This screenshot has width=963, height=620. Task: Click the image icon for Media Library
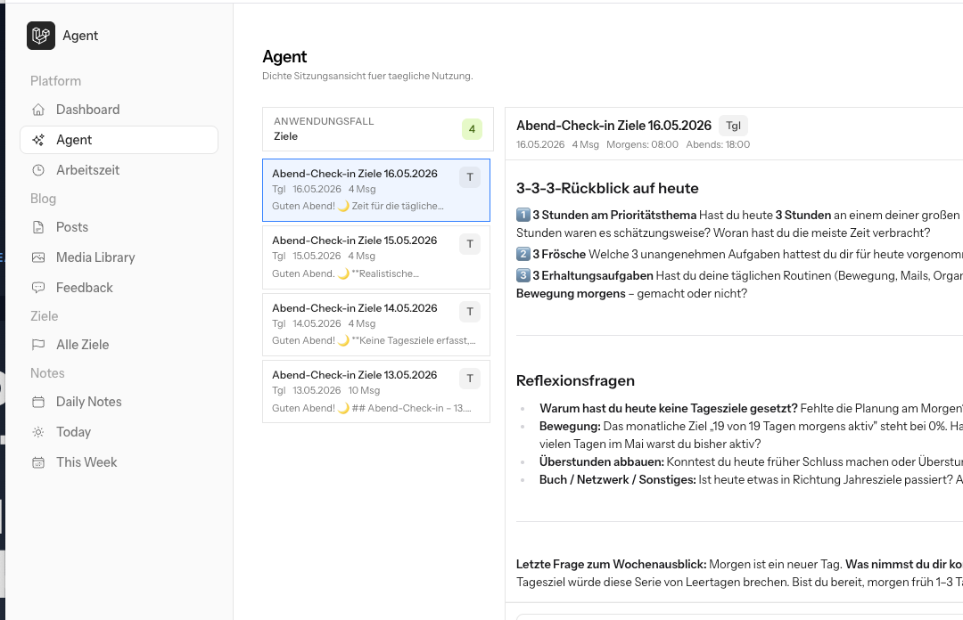point(38,257)
